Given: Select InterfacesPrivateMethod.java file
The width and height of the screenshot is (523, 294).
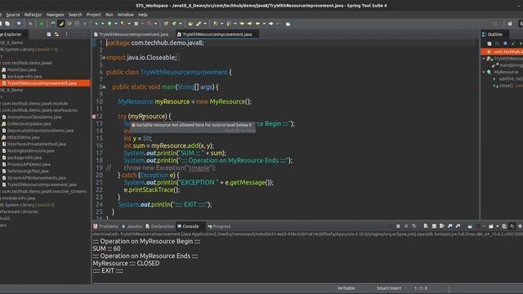Looking at the screenshot, I should coord(36,144).
